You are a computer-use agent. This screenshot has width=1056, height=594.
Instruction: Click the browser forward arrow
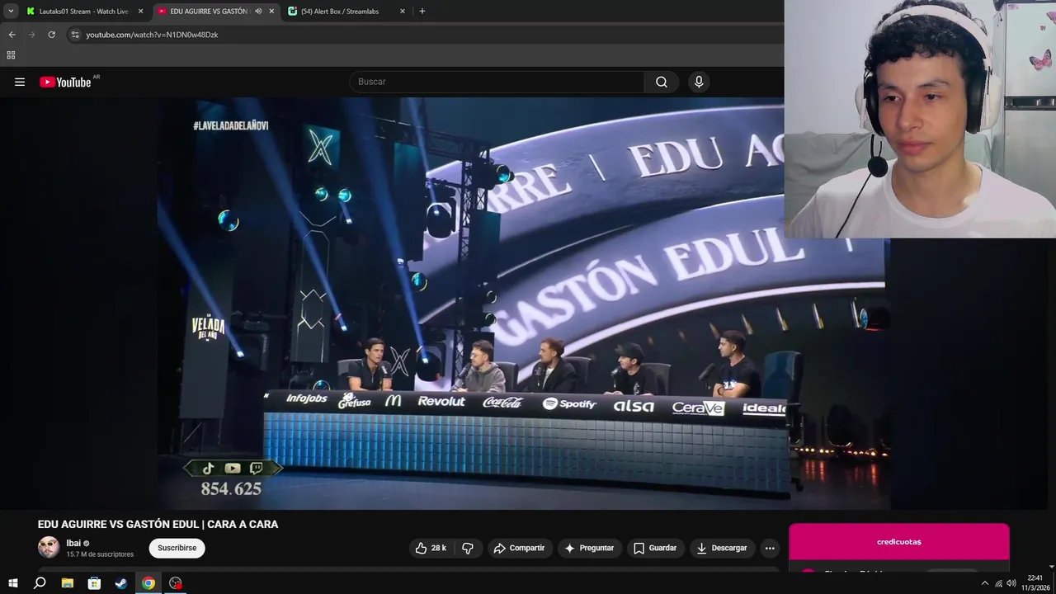[32, 35]
